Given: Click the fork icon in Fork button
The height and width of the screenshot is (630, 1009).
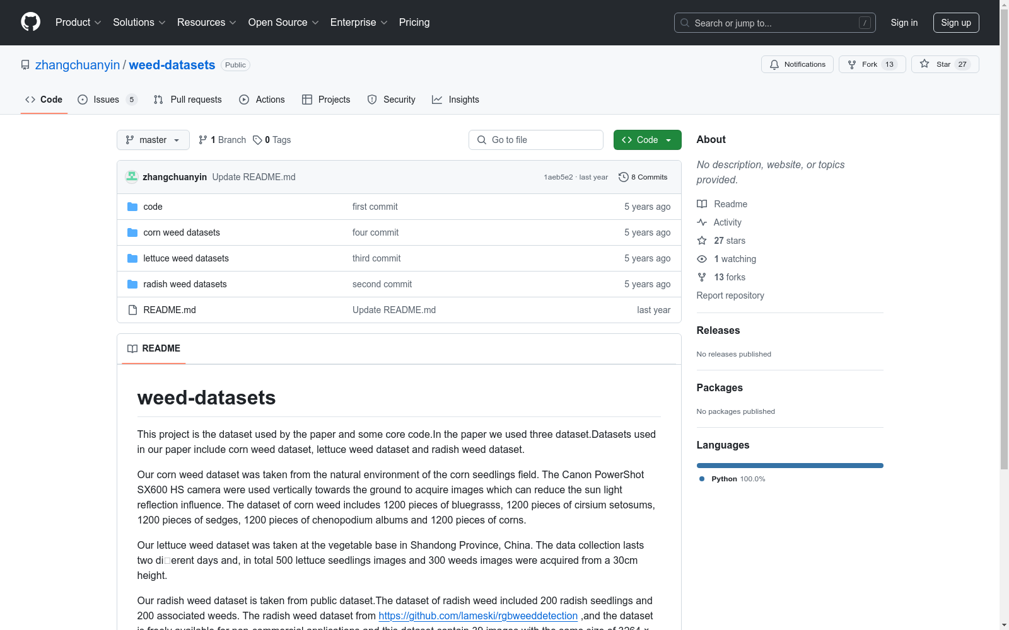Looking at the screenshot, I should 852,64.
